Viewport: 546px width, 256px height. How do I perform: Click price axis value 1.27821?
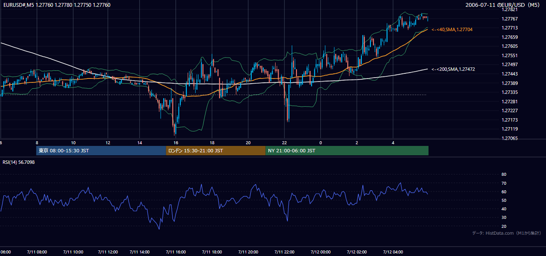[x=510, y=9]
